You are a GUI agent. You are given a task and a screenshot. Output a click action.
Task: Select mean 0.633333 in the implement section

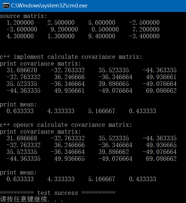(20, 111)
